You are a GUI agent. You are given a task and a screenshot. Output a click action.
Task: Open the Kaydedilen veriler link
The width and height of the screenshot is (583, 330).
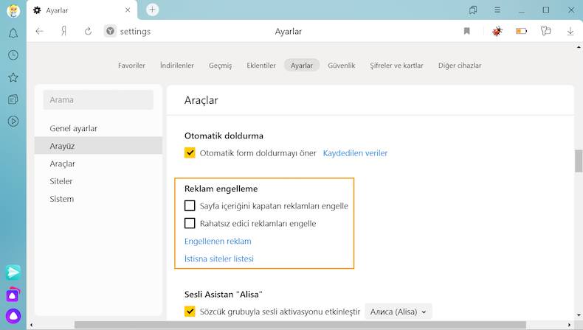355,153
